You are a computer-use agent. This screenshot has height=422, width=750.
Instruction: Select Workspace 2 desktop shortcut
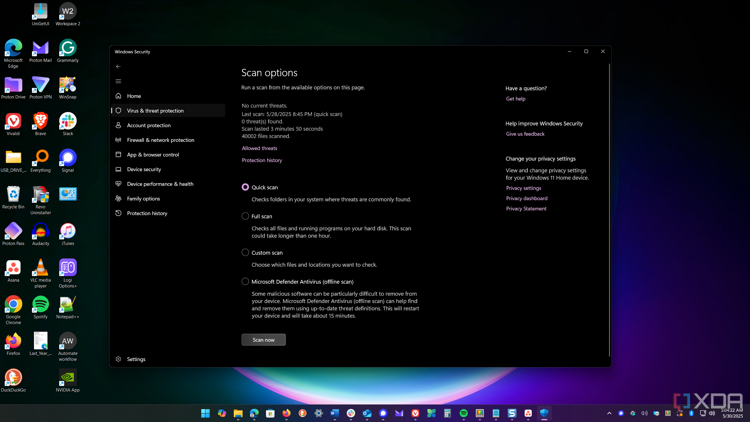pyautogui.click(x=68, y=14)
